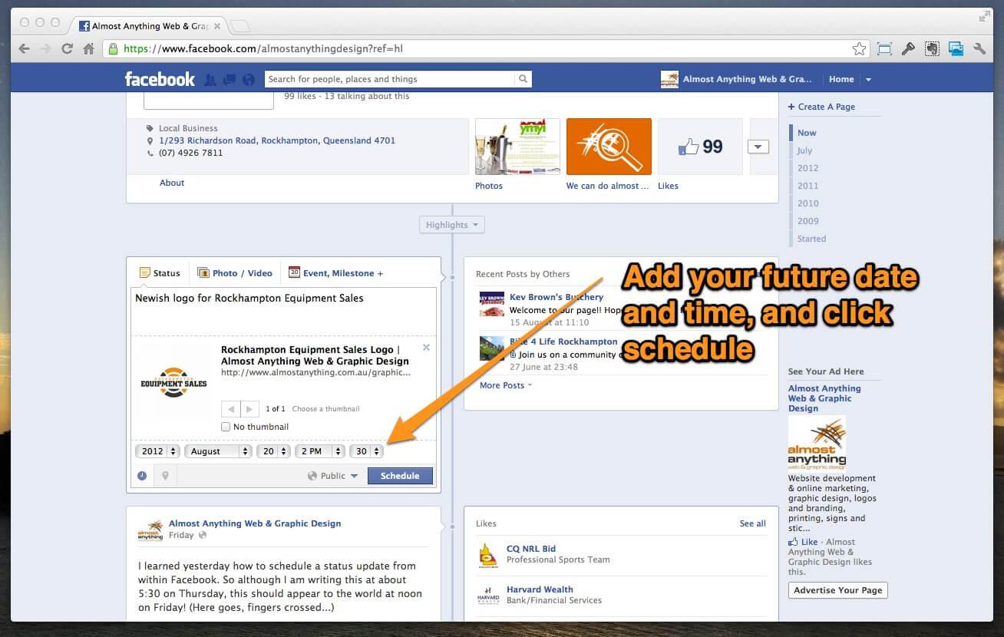The width and height of the screenshot is (1004, 637).
Task: Click the CQ NRL Bid logo
Action: (x=488, y=554)
